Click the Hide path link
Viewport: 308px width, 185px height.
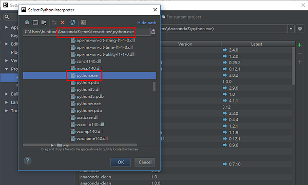[147, 23]
